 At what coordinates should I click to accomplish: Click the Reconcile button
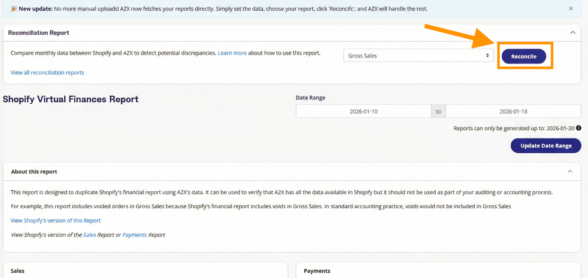pos(524,56)
